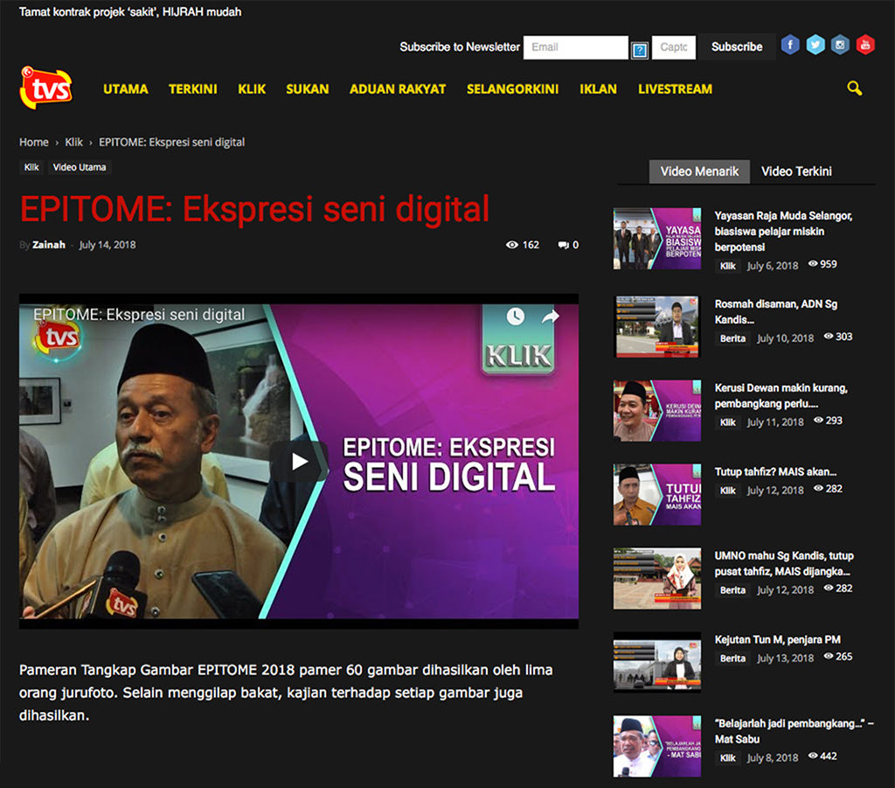
Task: Open the TERKINI menu item
Action: (193, 89)
